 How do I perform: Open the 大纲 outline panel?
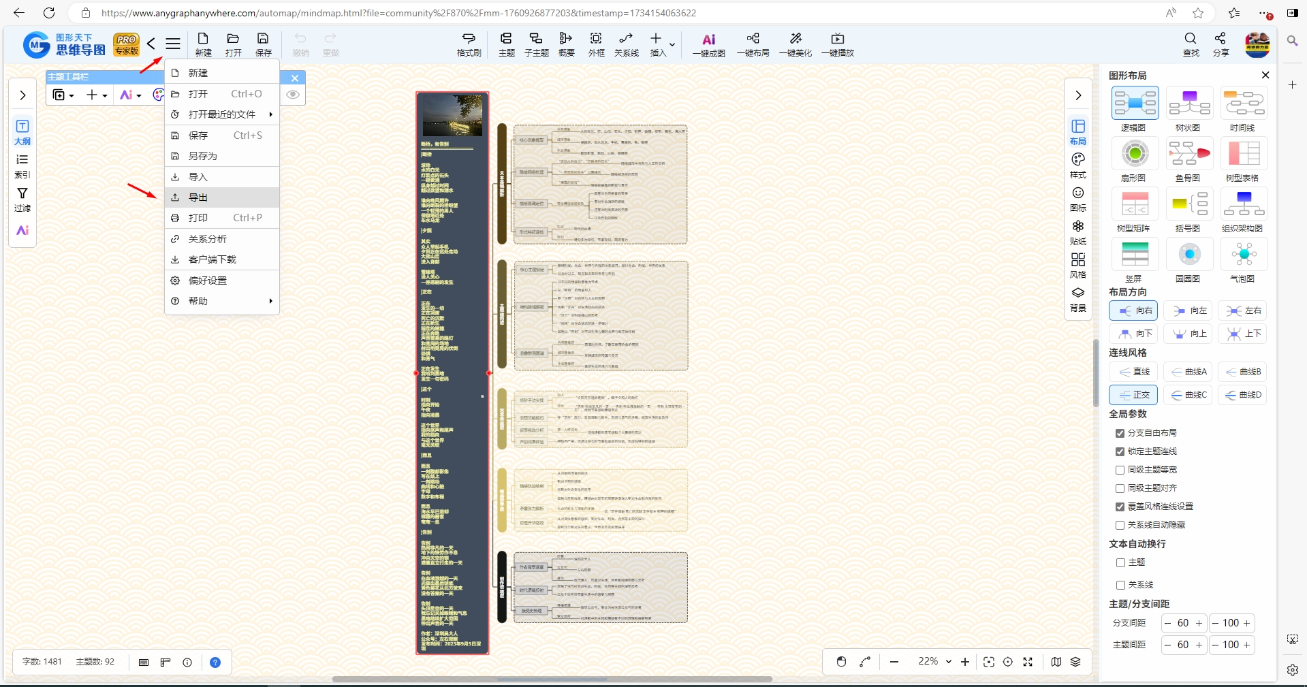coord(22,132)
